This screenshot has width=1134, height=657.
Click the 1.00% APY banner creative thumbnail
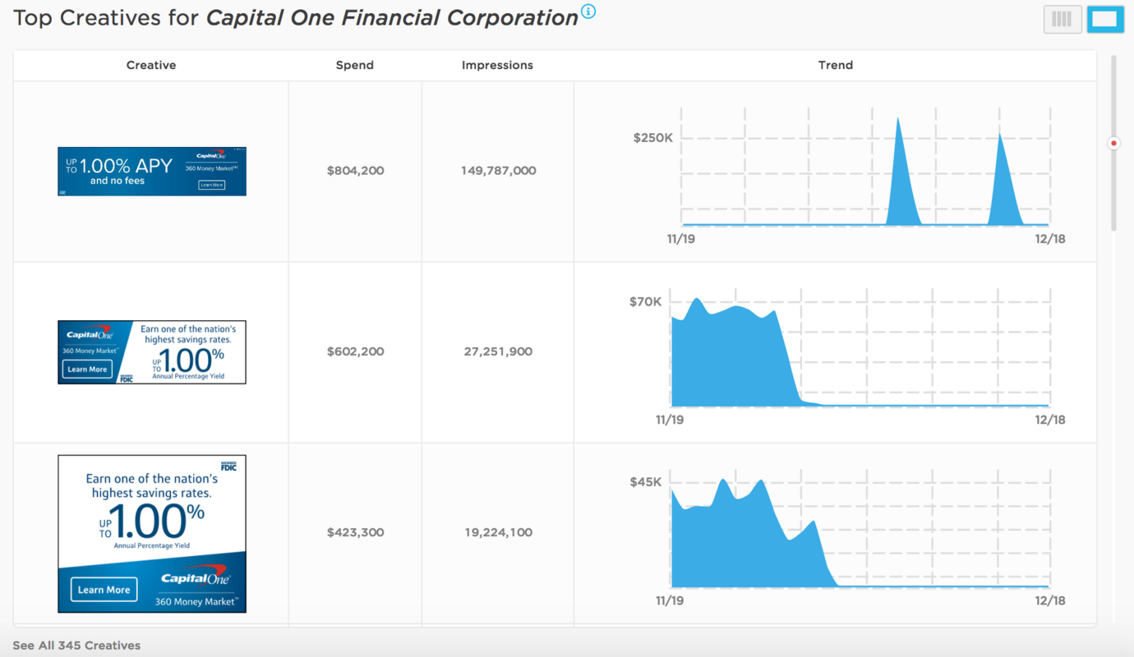(151, 171)
